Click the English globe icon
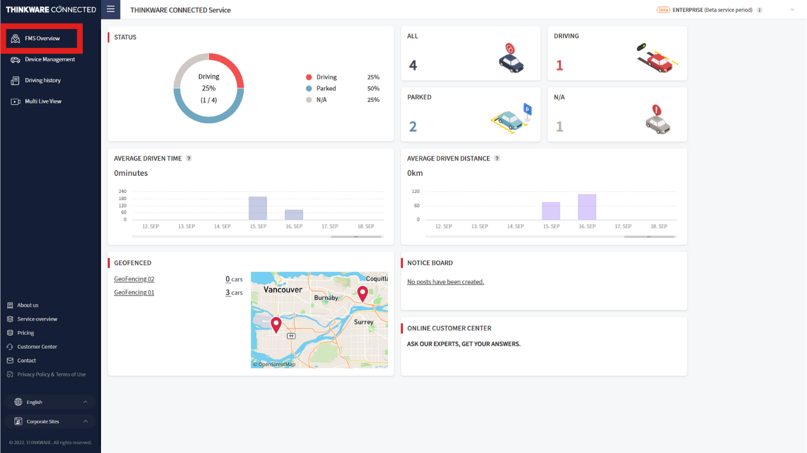Viewport: 807px width, 453px height. tap(18, 402)
